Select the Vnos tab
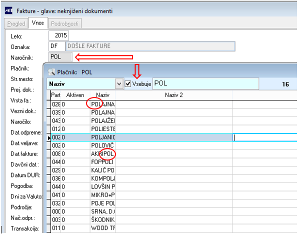The image size is (301, 234). [38, 23]
